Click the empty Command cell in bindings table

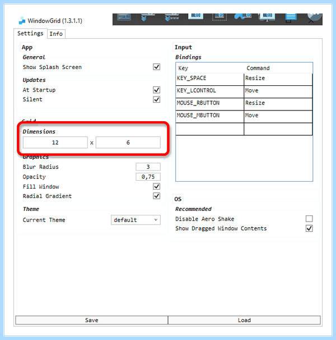tap(278, 129)
